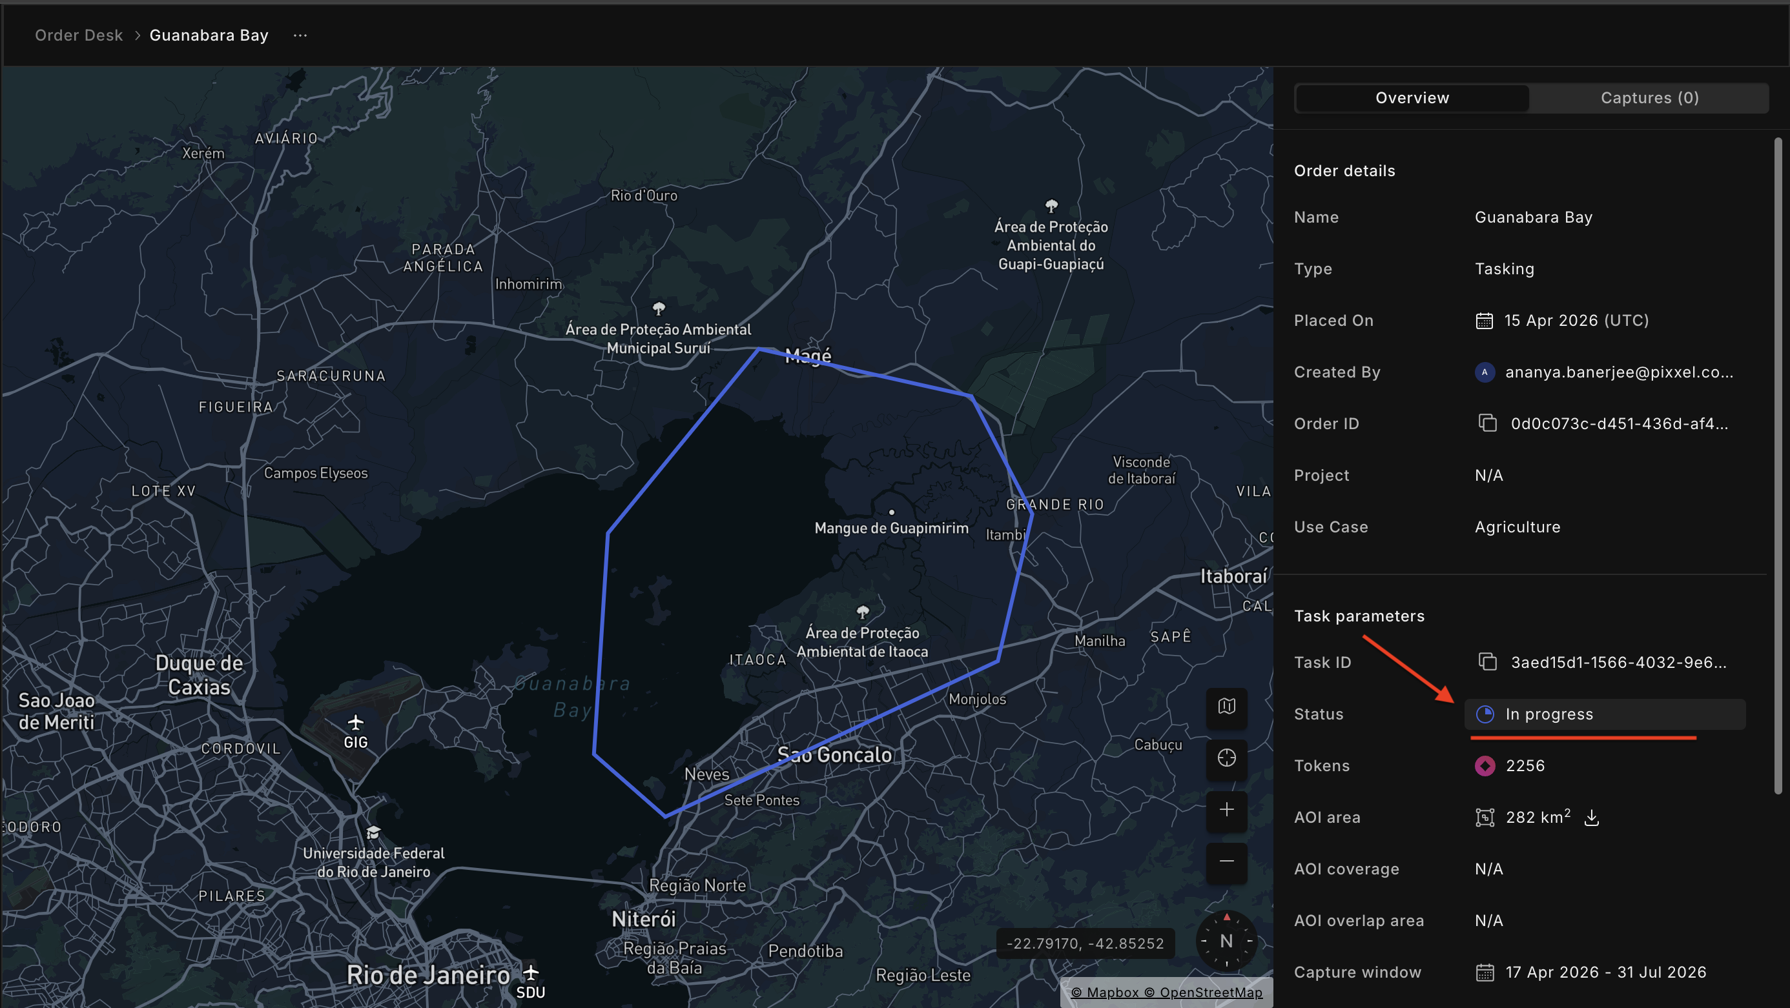
Task: Click the GIG airport icon on the map
Action: (x=356, y=723)
